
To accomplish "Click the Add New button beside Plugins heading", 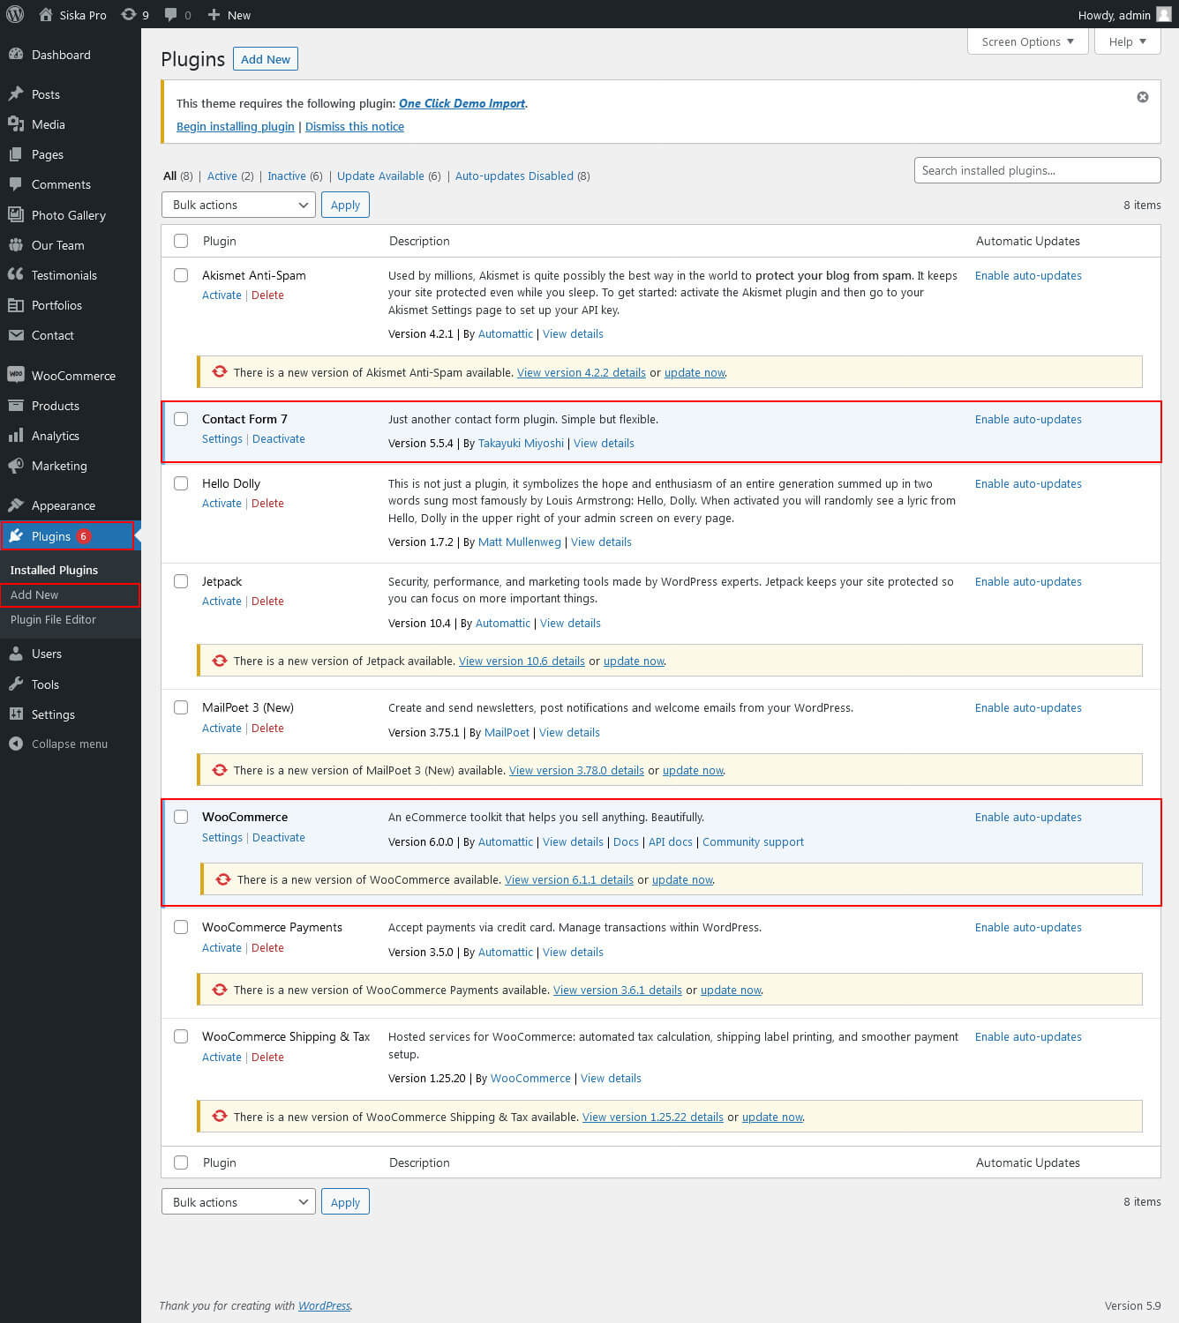I will (266, 59).
